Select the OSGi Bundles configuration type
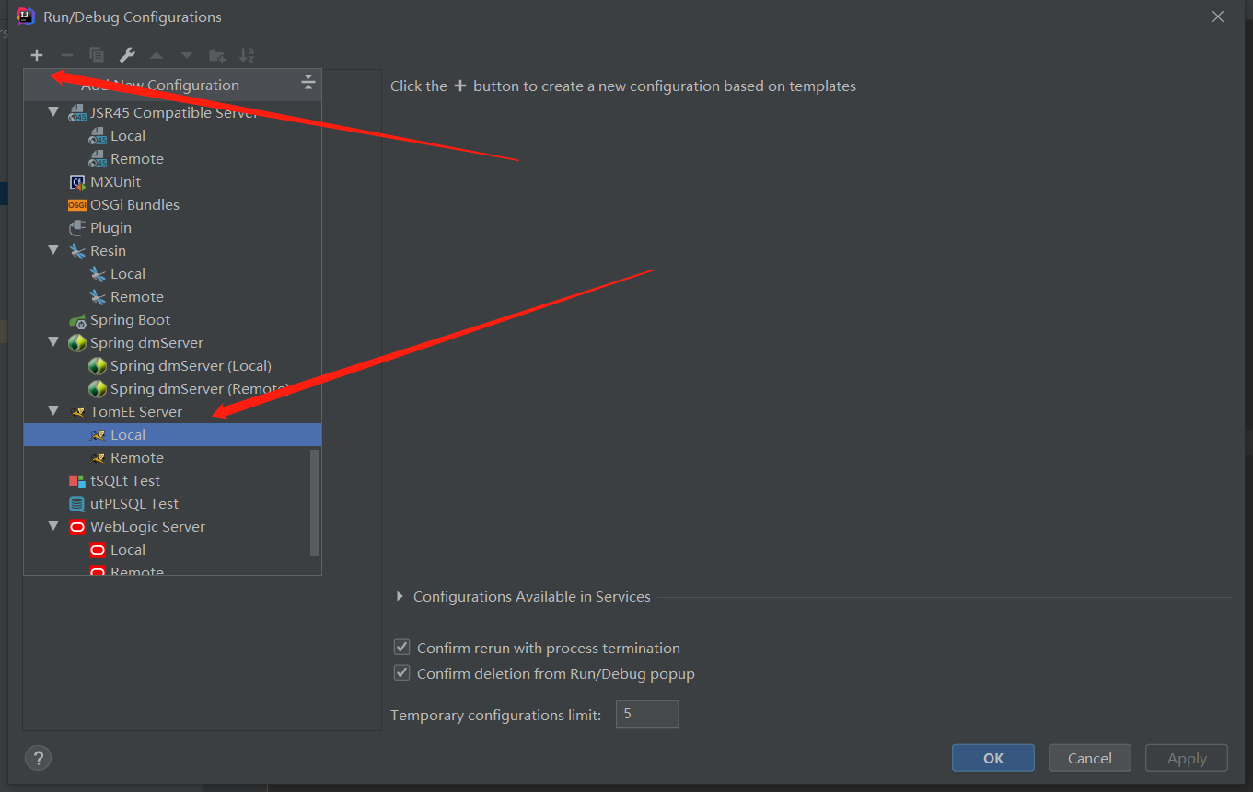The height and width of the screenshot is (792, 1253). point(173,205)
